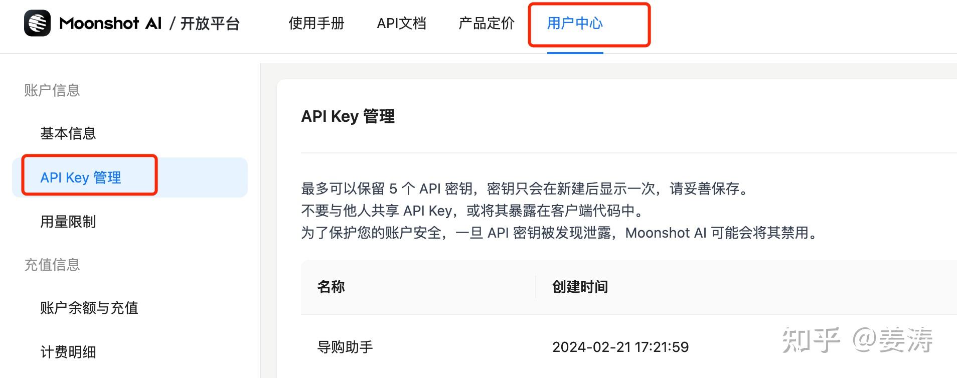Screen dimensions: 957x378
Task: Expand the 充值信息 sidebar group
Action: pos(52,265)
